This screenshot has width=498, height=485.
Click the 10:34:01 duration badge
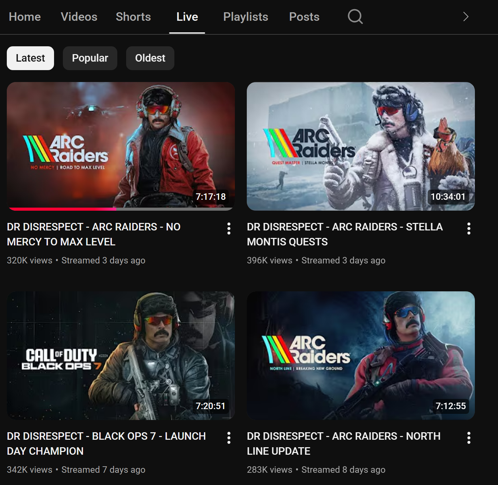point(448,197)
